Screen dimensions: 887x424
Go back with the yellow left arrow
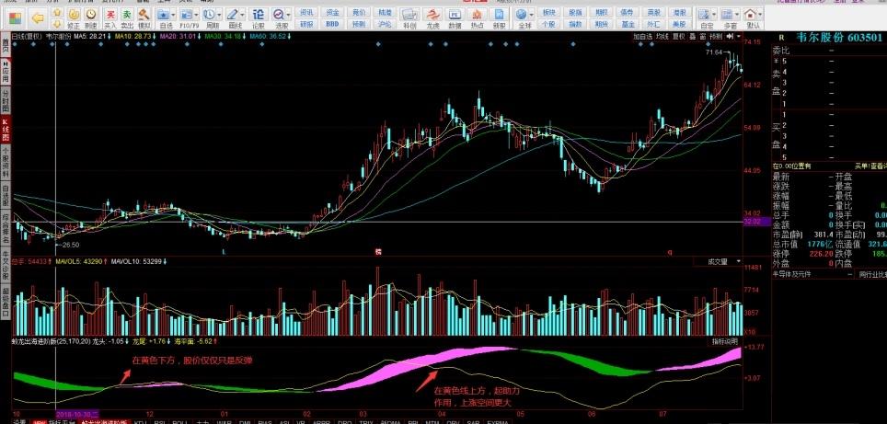coord(38,18)
